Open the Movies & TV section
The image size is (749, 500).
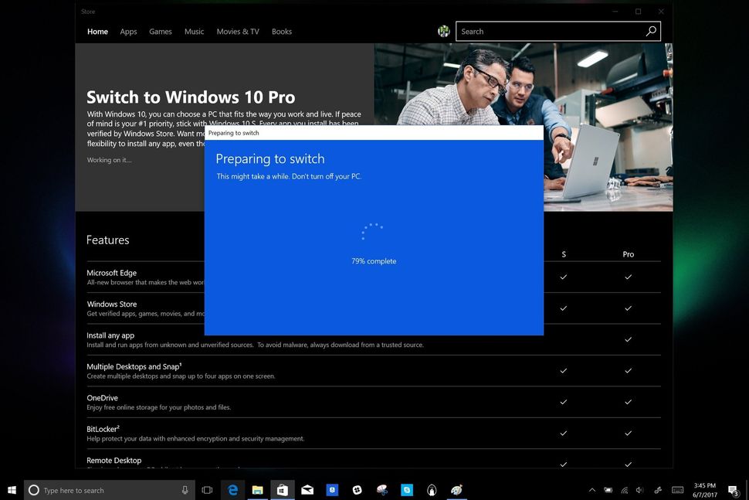coord(237,31)
